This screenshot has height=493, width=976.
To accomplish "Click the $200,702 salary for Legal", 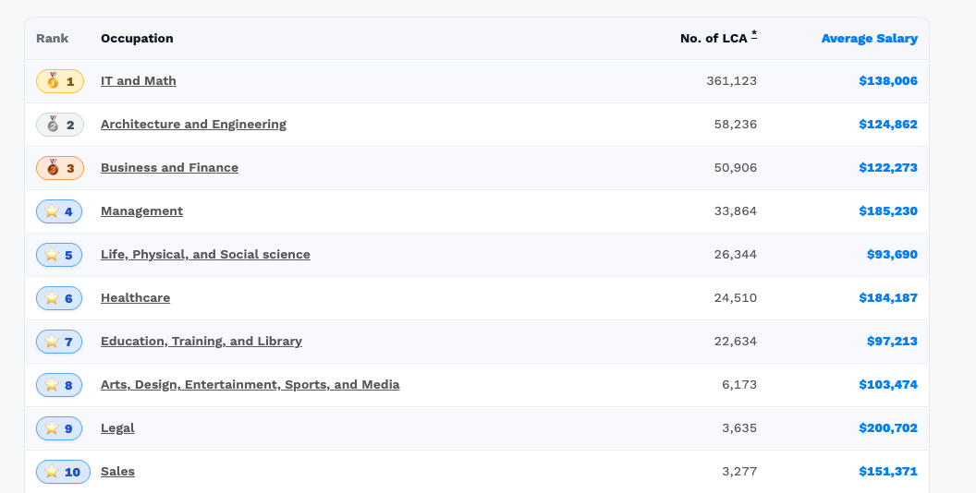I will [x=887, y=428].
